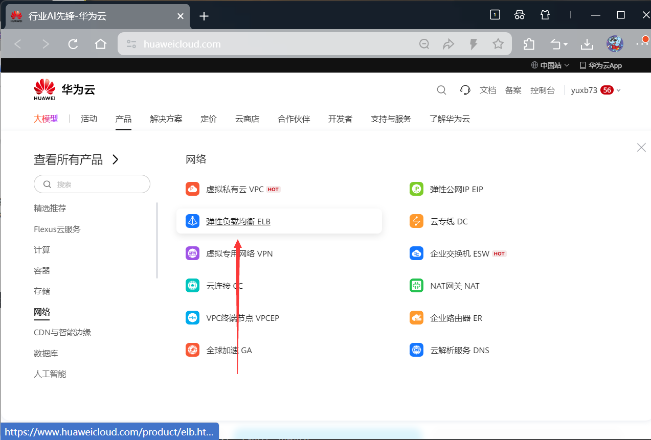Click the ELB load balancer icon
Screen dimensions: 651x440
192,221
